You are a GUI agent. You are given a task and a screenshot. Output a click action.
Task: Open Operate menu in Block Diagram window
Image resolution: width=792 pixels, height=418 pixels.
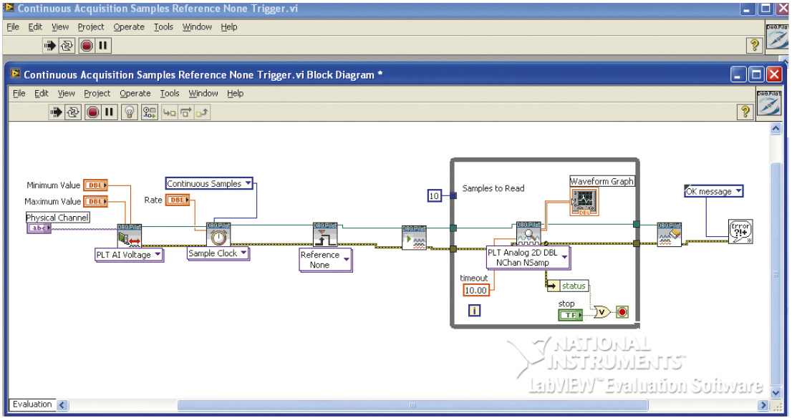[x=135, y=93]
